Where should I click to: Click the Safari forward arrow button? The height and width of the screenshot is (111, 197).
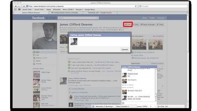click(x=19, y=6)
